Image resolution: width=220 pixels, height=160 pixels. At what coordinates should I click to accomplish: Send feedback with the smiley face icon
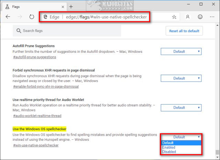(200, 17)
